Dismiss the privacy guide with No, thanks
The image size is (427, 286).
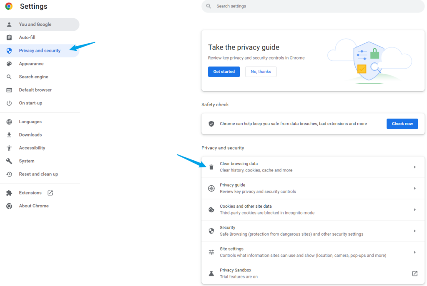pos(261,72)
